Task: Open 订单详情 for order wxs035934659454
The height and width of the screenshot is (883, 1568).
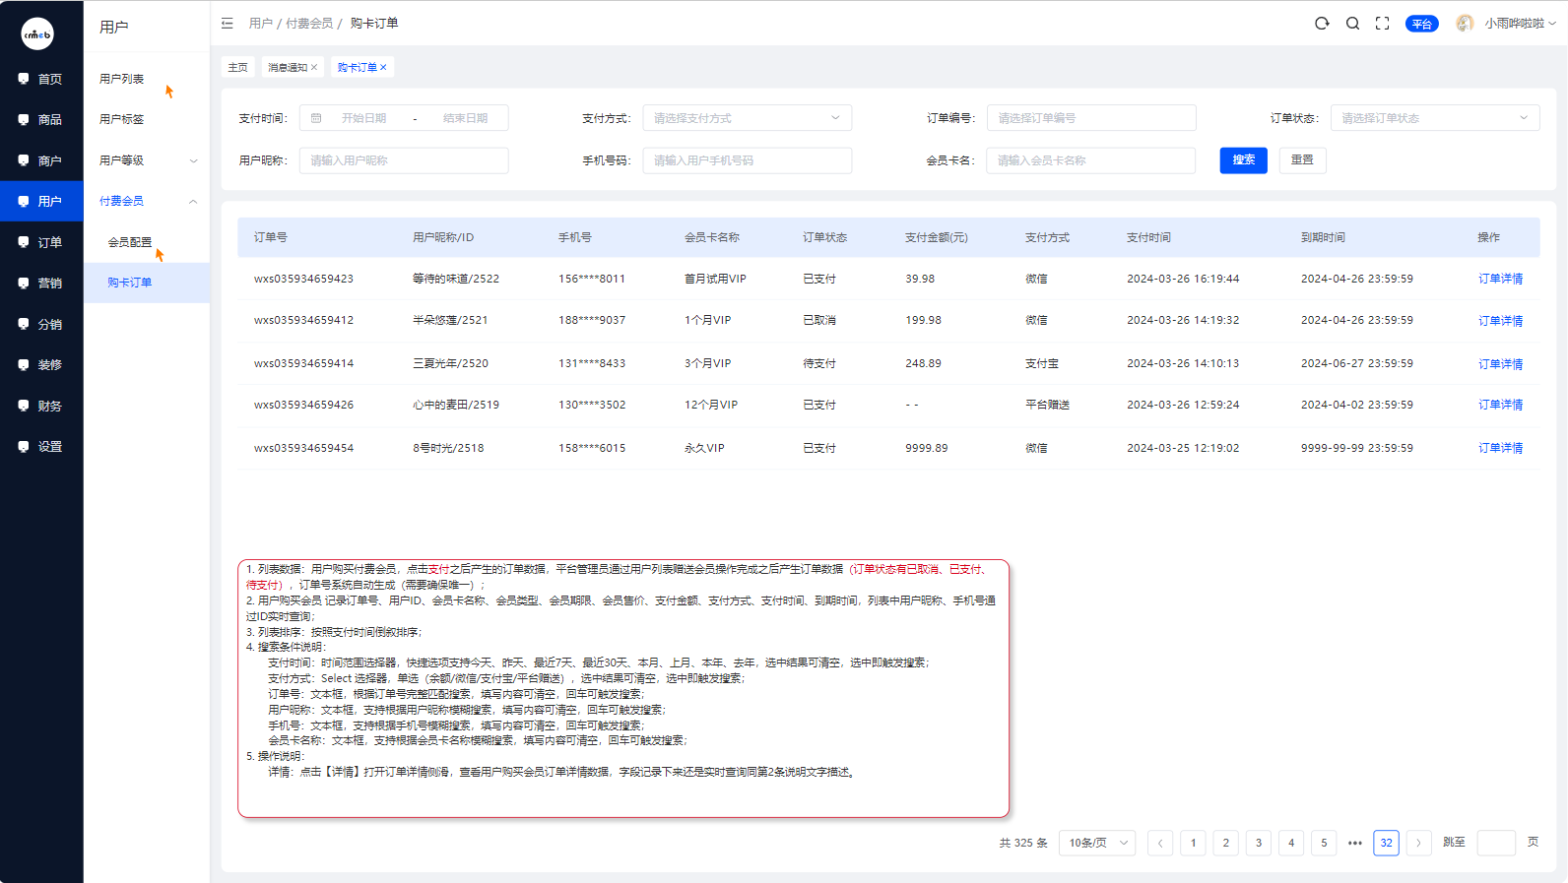Action: pos(1500,448)
